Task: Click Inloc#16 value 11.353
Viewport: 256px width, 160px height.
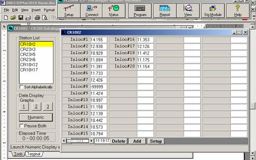Action: pyautogui.click(x=145, y=40)
